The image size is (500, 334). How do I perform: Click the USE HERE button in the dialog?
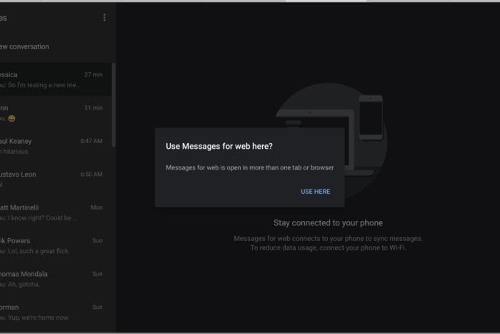[x=316, y=192]
